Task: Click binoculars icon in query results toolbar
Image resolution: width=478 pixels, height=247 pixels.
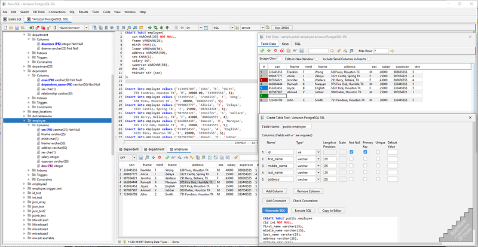Action: pyautogui.click(x=173, y=157)
